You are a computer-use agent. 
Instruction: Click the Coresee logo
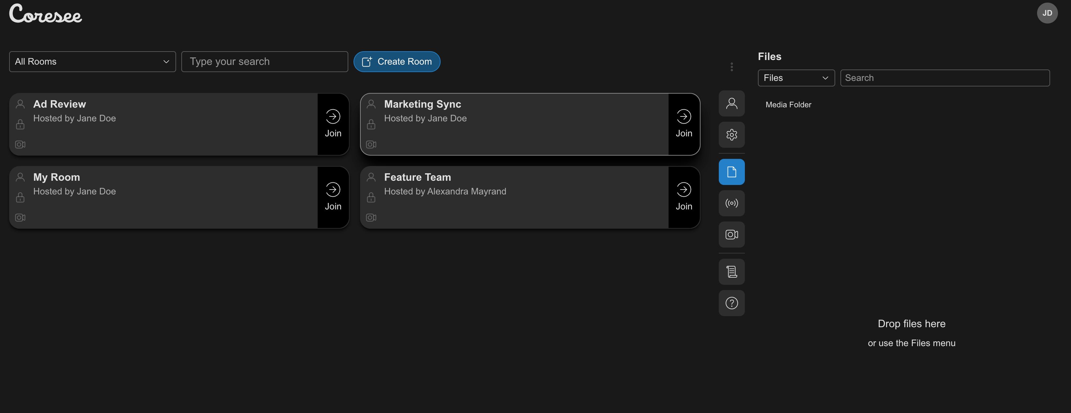coord(46,14)
